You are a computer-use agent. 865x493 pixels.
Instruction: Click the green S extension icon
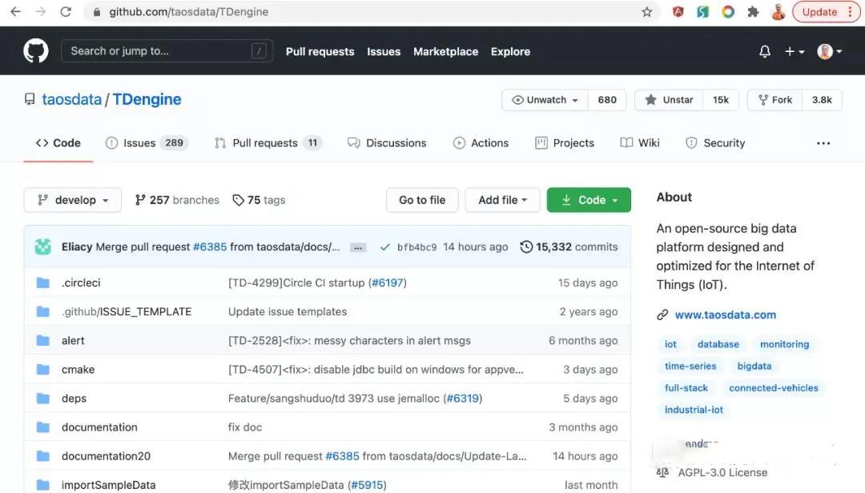pyautogui.click(x=703, y=11)
